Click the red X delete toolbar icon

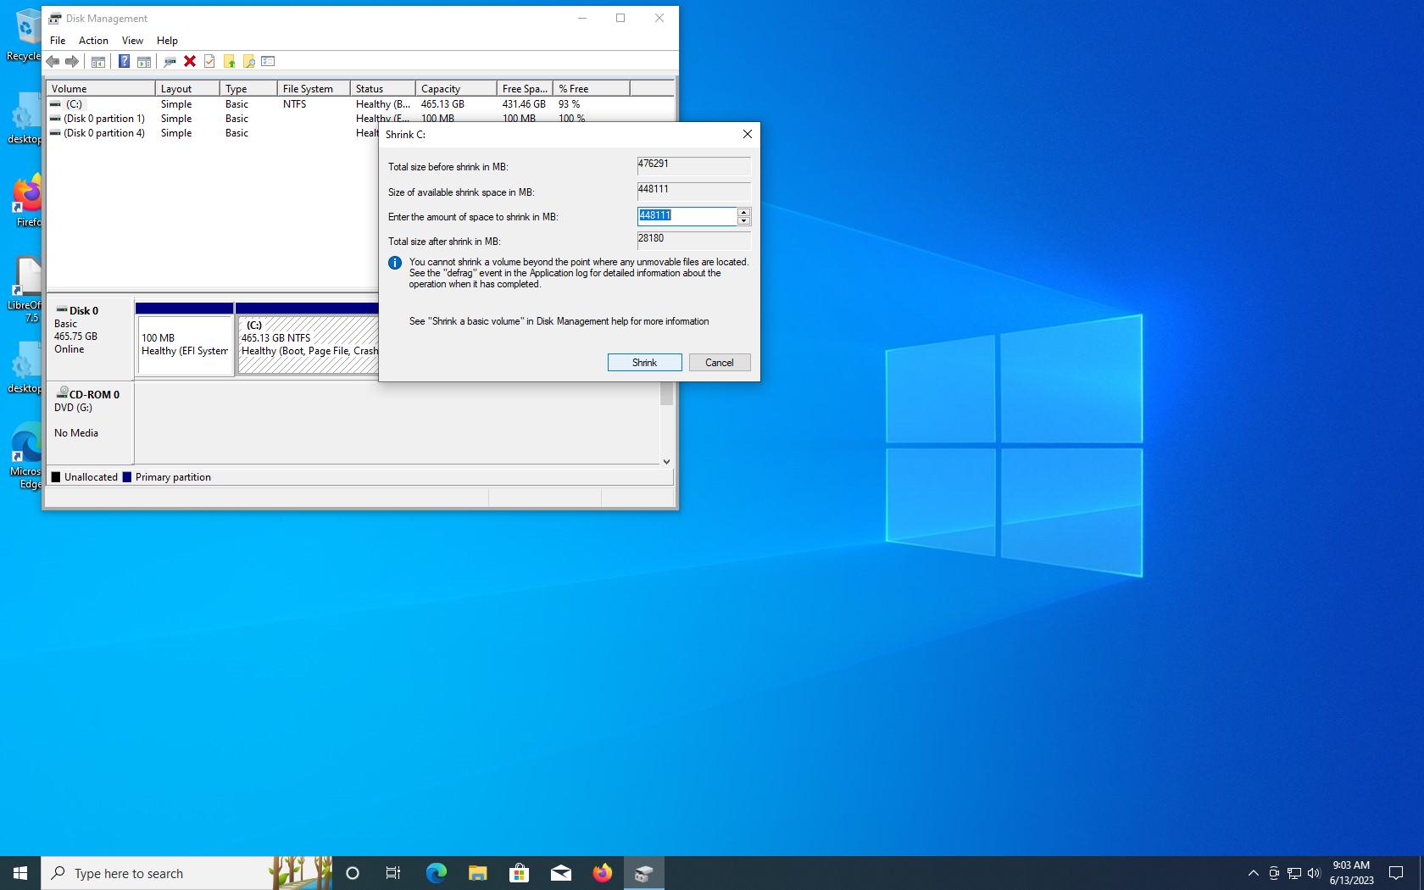click(190, 61)
